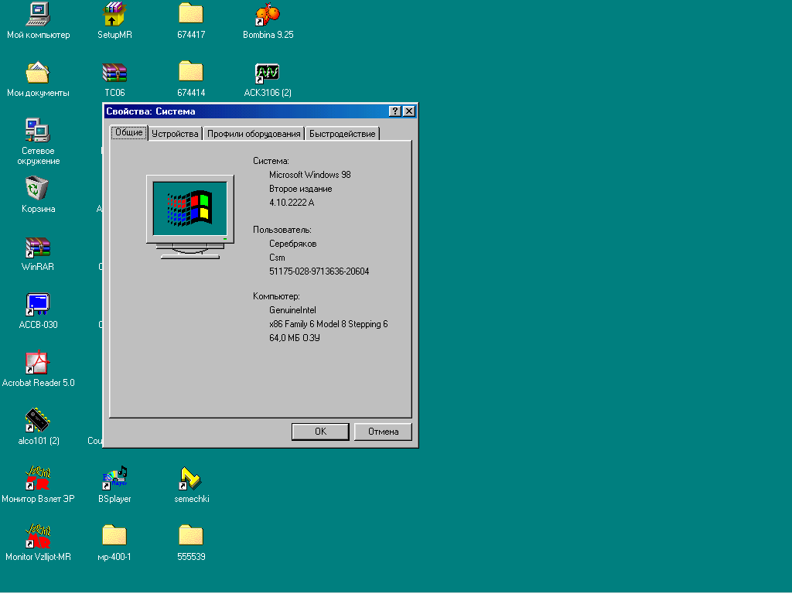Open the semechki shortcut icon
This screenshot has width=792, height=594.
tap(191, 479)
